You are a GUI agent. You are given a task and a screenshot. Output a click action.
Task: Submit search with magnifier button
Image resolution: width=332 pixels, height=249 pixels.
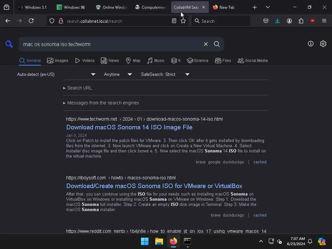tap(217, 44)
